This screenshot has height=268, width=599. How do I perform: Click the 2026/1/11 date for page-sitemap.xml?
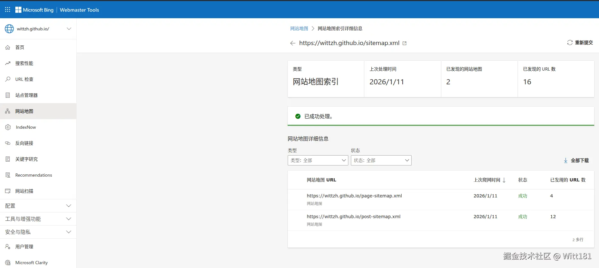(x=485, y=196)
